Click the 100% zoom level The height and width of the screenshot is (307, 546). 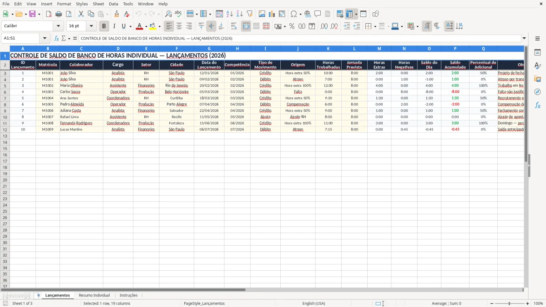538,303
